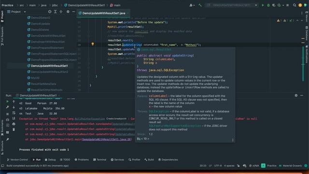Click main breadcrumb in navigation bar
The width and height of the screenshot is (309, 174).
tap(115, 5)
